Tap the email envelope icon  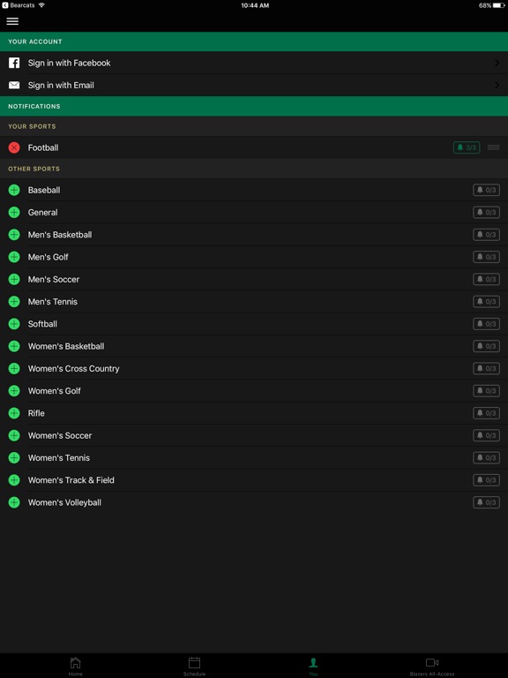[14, 85]
